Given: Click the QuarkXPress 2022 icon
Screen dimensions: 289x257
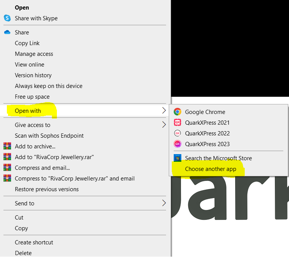Looking at the screenshot, I should (x=178, y=133).
